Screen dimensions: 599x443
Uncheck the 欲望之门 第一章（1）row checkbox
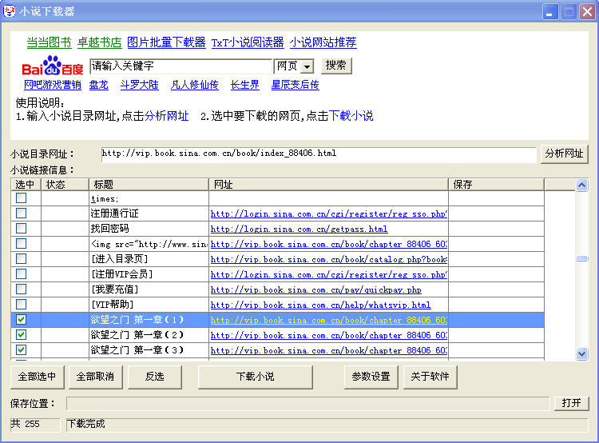coord(21,320)
